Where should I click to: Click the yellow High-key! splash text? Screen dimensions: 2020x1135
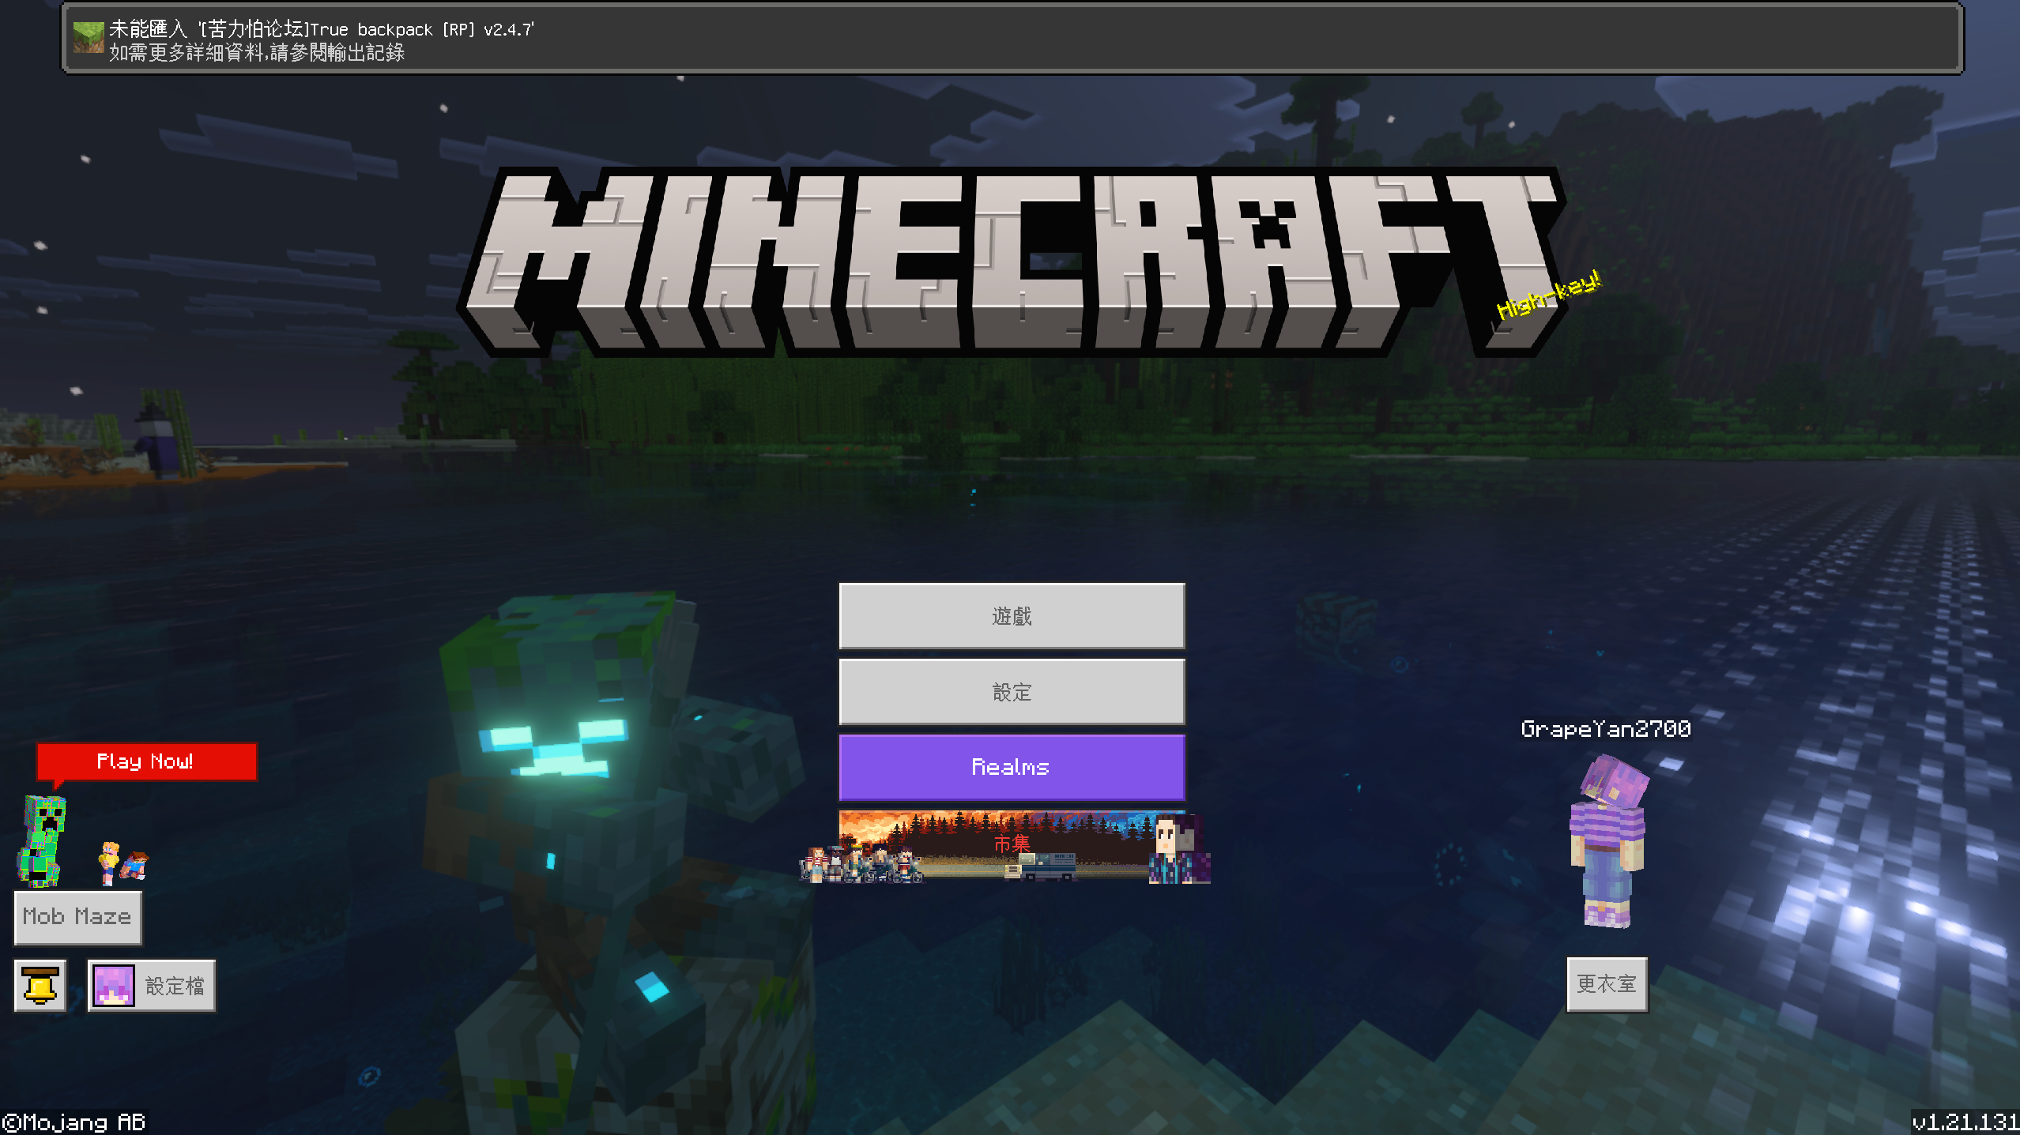1549,295
